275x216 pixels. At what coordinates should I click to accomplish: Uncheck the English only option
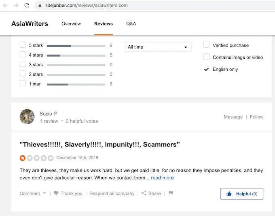[x=207, y=69]
